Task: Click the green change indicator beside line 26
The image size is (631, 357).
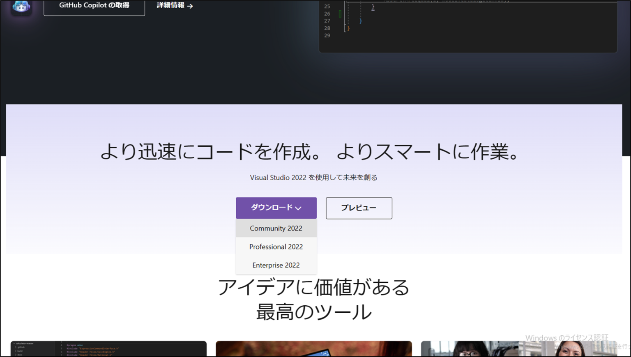Action: (x=340, y=14)
